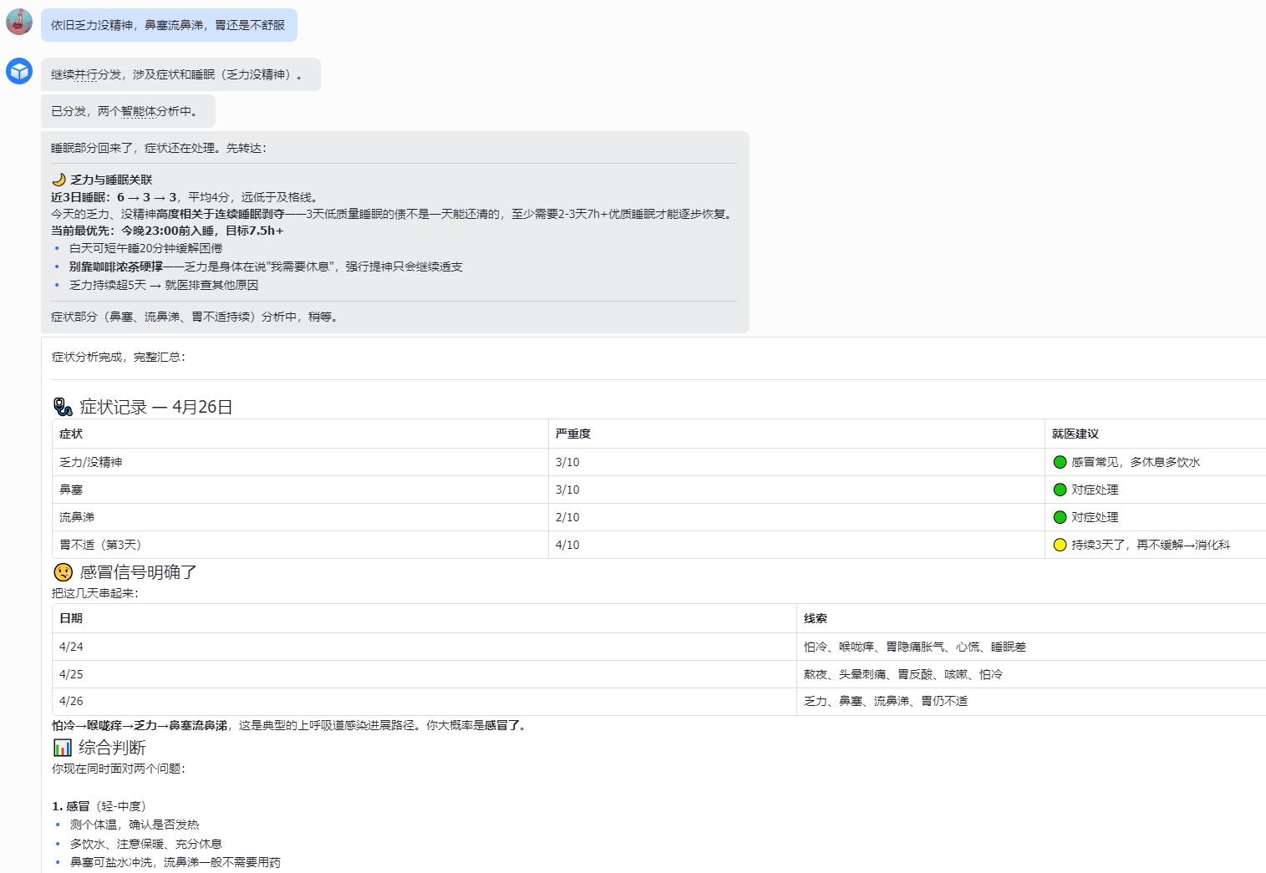The height and width of the screenshot is (873, 1266).
Task: Click the advice 持续3天了，再不缓解→消化科
Action: (1151, 545)
